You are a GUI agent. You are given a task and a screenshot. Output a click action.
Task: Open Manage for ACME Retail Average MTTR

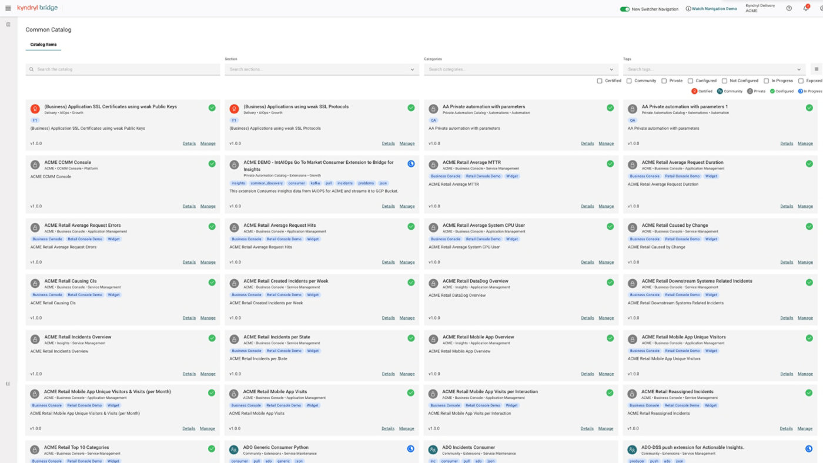tap(606, 206)
